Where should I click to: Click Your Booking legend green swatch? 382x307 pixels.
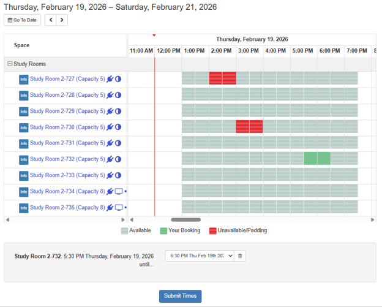pyautogui.click(x=163, y=231)
